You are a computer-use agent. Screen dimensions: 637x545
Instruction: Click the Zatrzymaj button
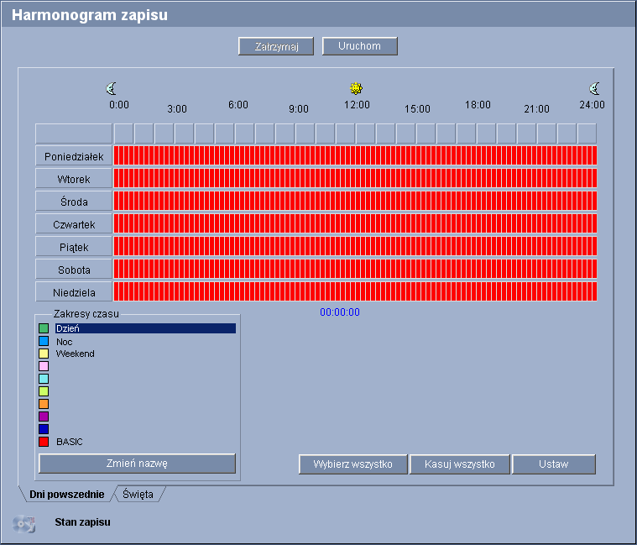pos(276,46)
